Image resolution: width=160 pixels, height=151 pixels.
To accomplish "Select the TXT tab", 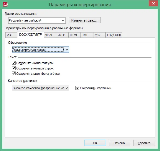I will coord(87,35).
